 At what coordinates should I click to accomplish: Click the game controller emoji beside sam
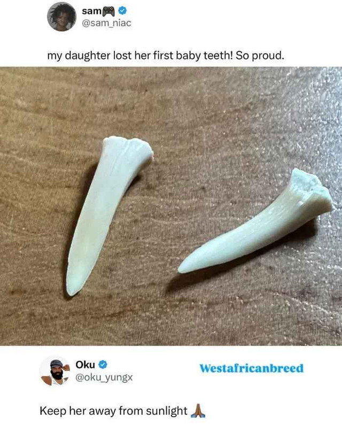pyautogui.click(x=108, y=11)
